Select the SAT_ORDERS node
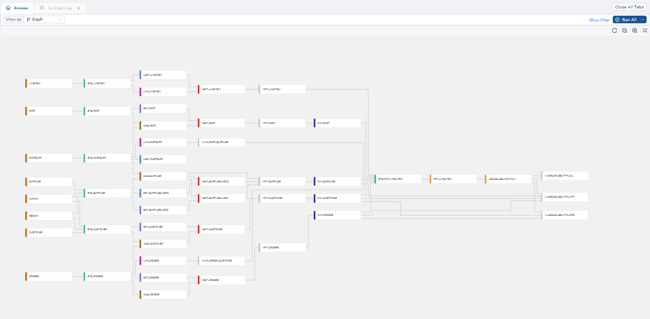The image size is (650, 319). point(163,278)
